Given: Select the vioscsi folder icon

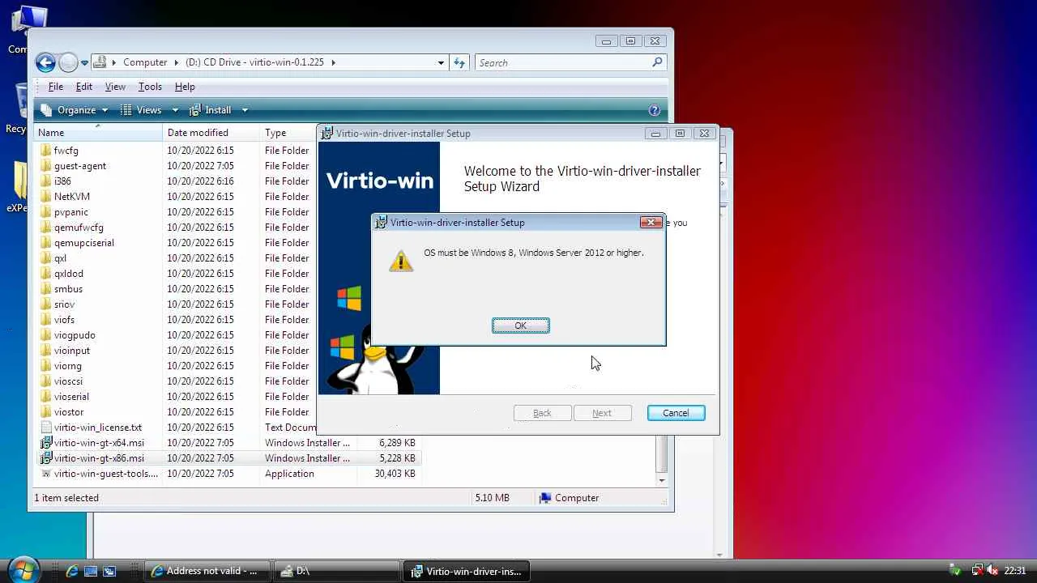Looking at the screenshot, I should pyautogui.click(x=46, y=381).
